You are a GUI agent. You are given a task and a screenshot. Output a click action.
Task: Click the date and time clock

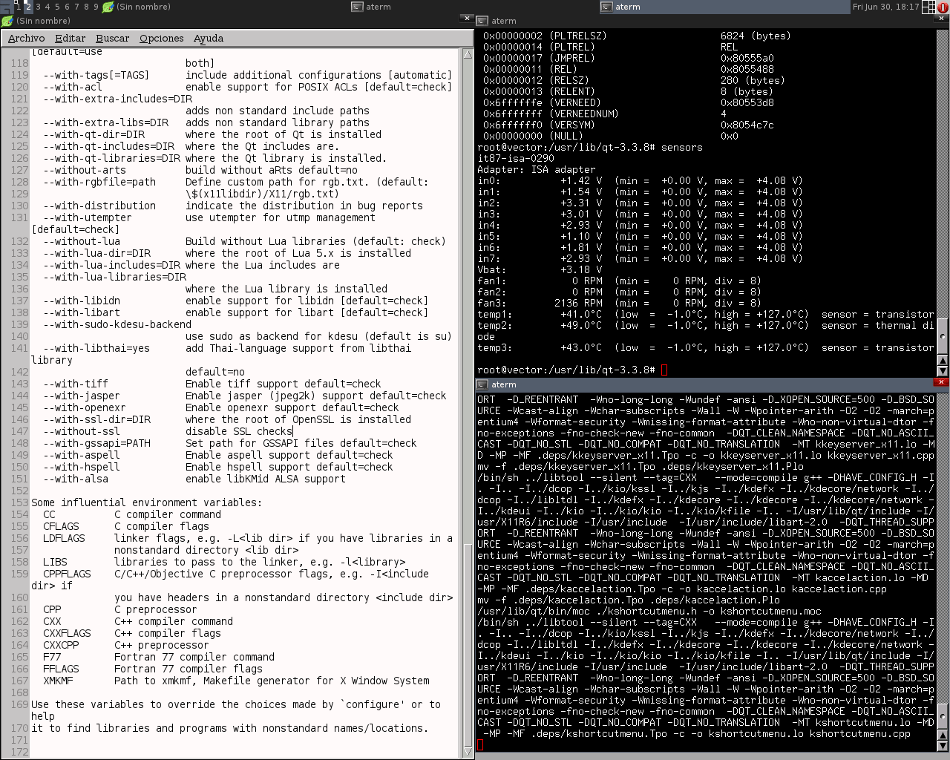tap(885, 7)
